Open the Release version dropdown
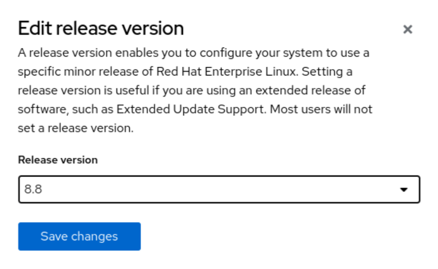This screenshot has height=269, width=438. [219, 190]
